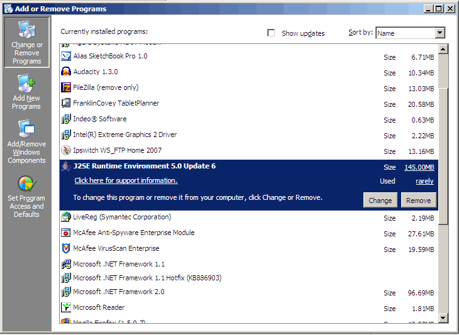Open the Sort by Name dropdown
Screen dimensions: 459x335
point(440,33)
